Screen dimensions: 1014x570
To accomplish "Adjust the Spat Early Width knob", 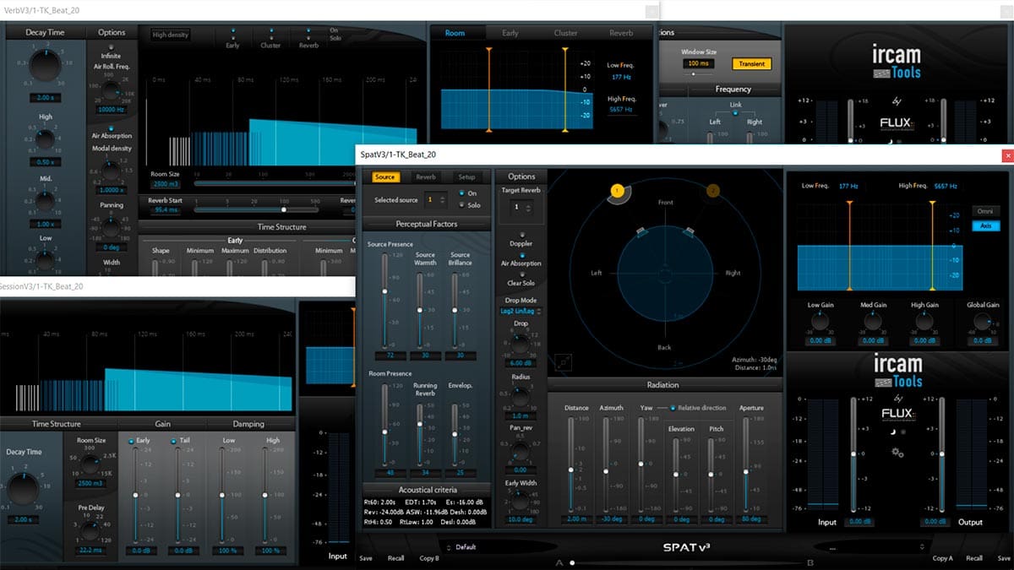I will [x=521, y=501].
